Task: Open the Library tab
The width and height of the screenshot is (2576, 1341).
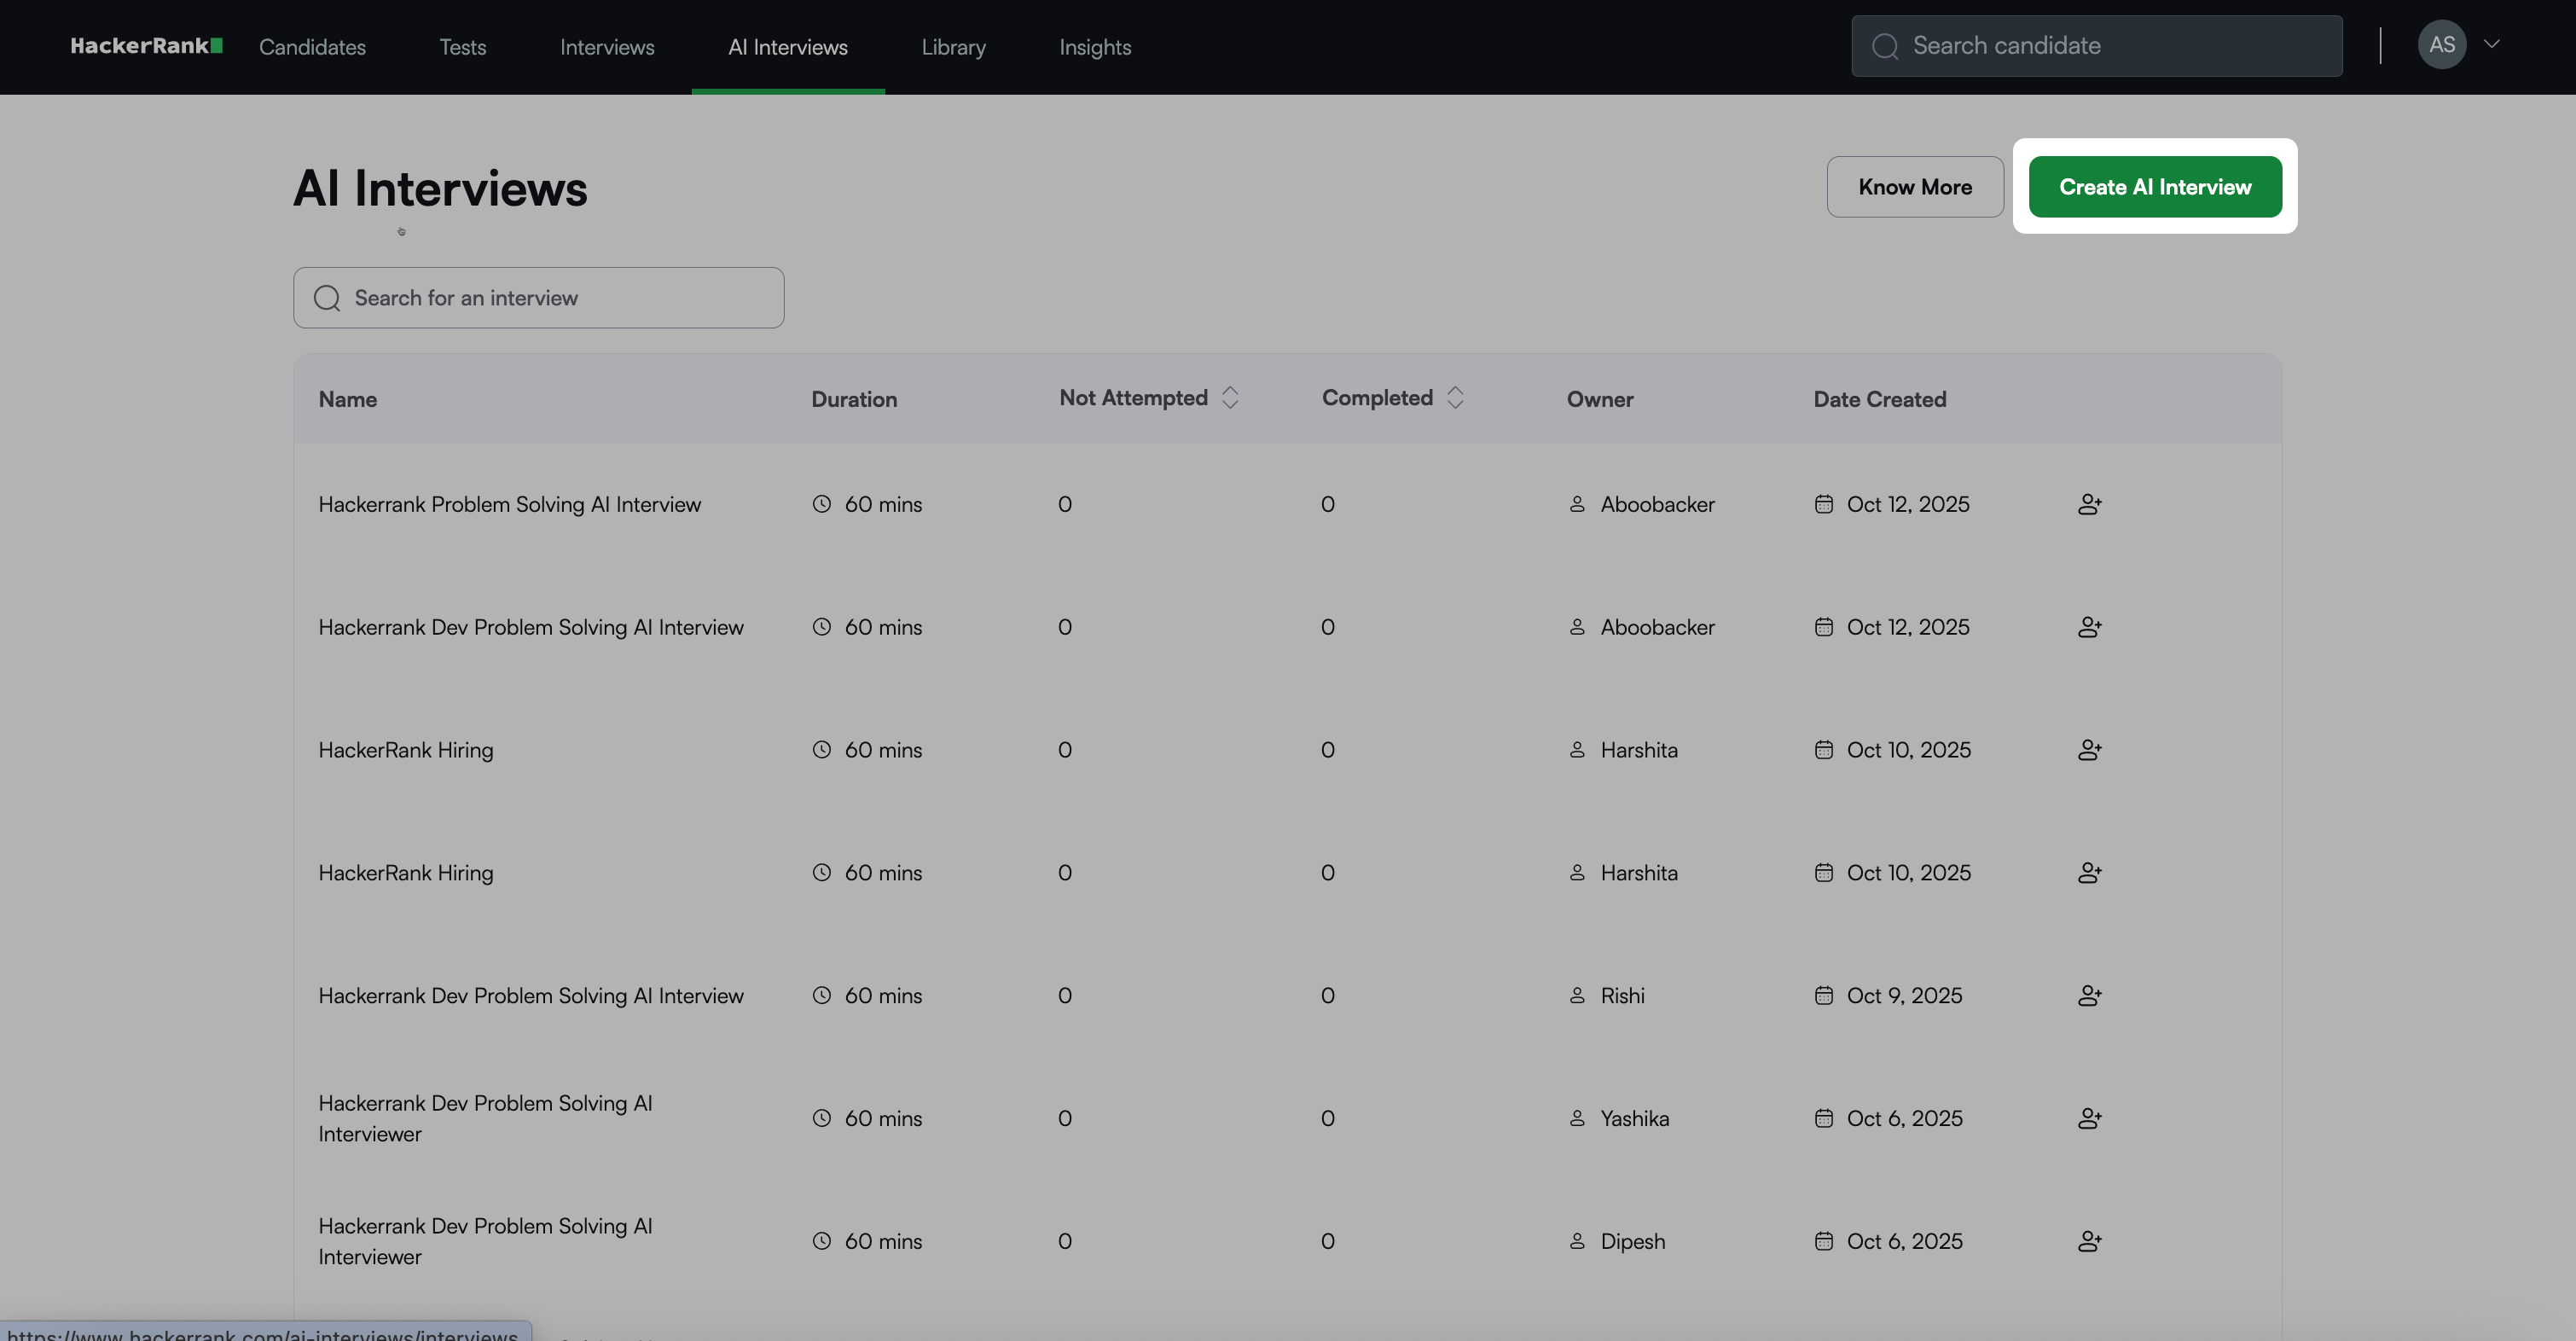Action: [953, 47]
